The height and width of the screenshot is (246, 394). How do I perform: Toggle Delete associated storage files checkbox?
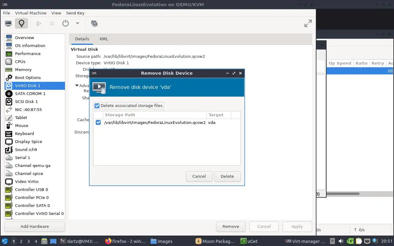click(x=97, y=105)
